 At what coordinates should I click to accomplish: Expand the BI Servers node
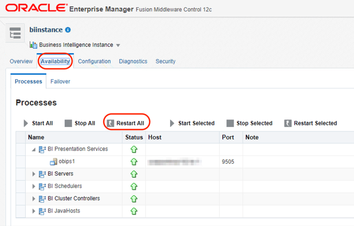point(34,174)
